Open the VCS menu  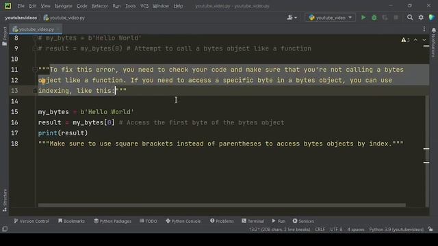144,6
